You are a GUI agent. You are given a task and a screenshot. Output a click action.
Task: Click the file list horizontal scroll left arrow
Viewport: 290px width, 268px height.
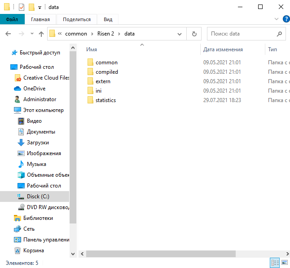82,254
